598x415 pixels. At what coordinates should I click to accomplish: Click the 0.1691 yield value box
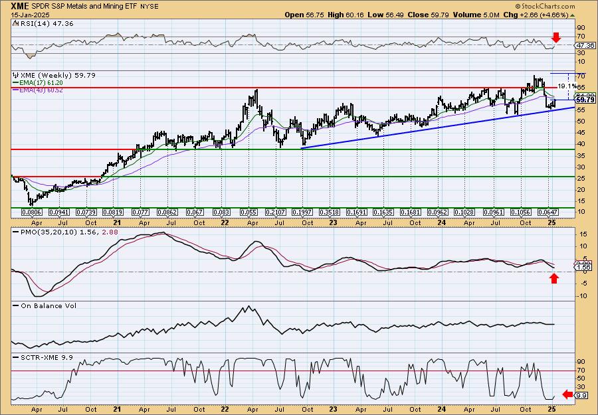357,212
